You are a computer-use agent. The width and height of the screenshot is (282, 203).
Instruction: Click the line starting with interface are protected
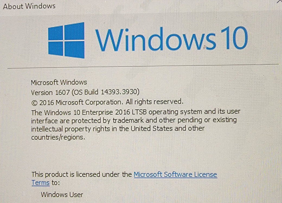pyautogui.click(x=134, y=120)
